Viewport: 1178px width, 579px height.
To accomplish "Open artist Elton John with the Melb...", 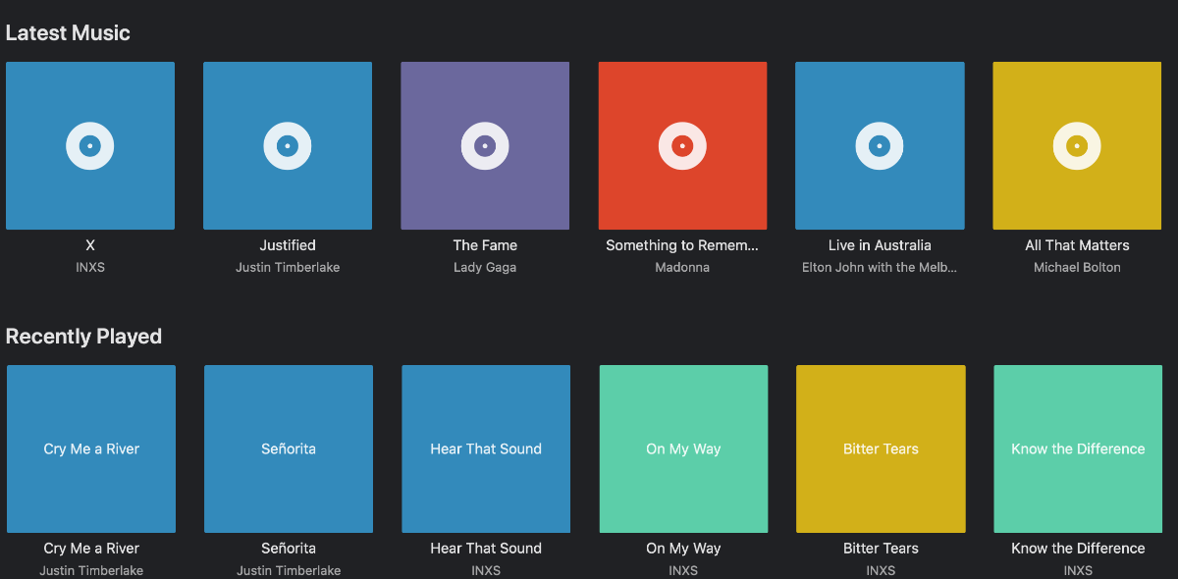I will pyautogui.click(x=880, y=267).
